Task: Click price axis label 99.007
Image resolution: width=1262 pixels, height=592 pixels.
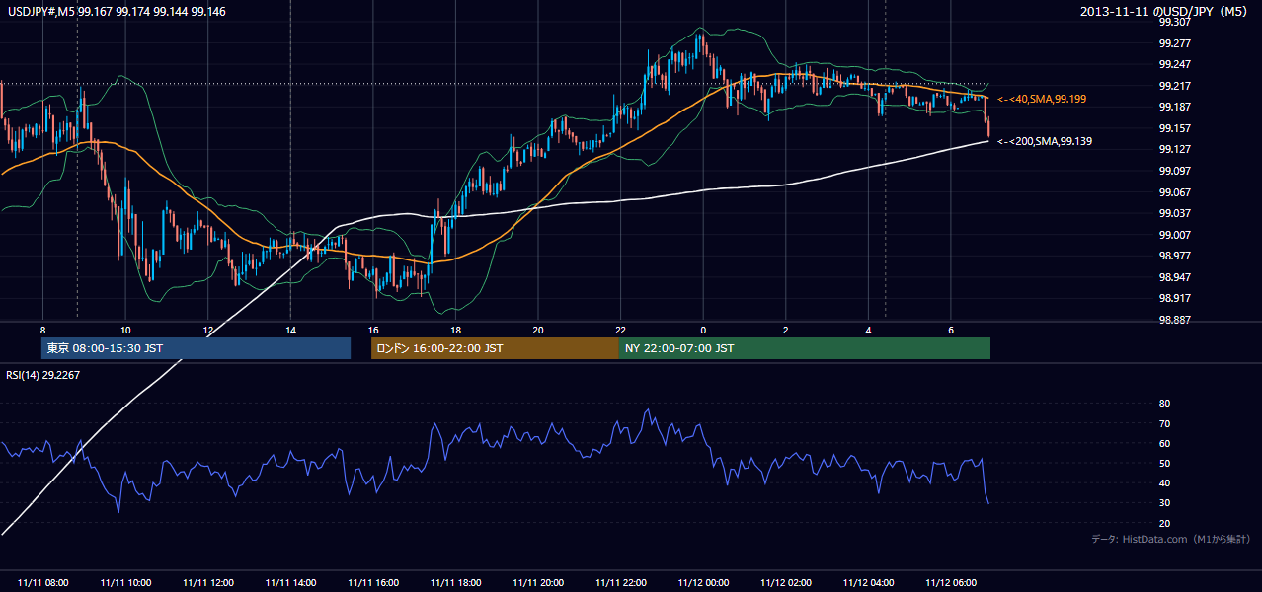Action: [1173, 235]
